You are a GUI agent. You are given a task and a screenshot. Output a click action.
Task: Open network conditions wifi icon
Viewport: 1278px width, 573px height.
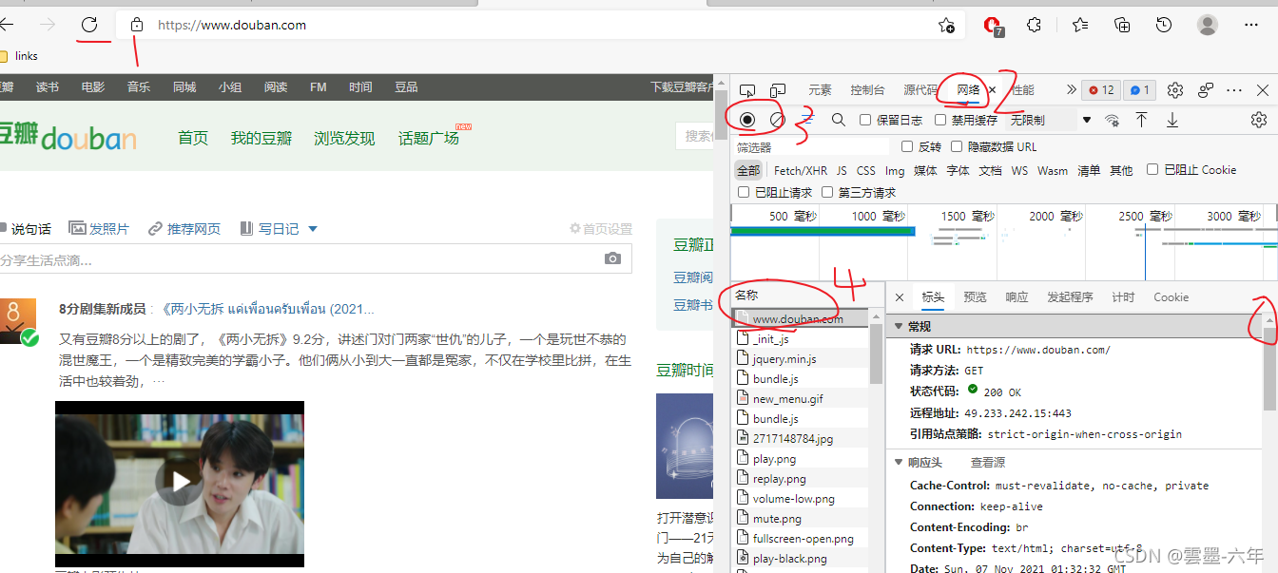pyautogui.click(x=1112, y=120)
